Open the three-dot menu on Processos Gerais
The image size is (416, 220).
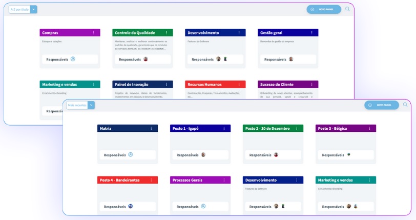[x=224, y=180]
